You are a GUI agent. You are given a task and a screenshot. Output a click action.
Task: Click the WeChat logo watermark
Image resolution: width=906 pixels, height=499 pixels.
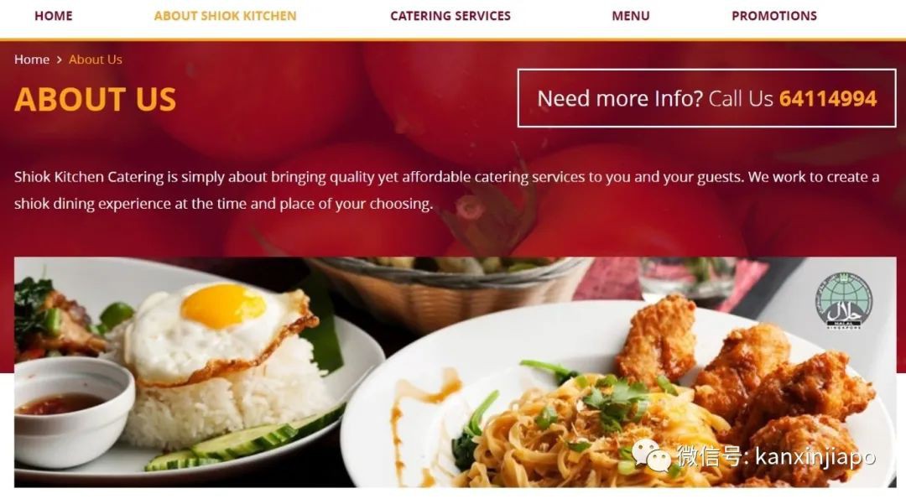tap(652, 455)
